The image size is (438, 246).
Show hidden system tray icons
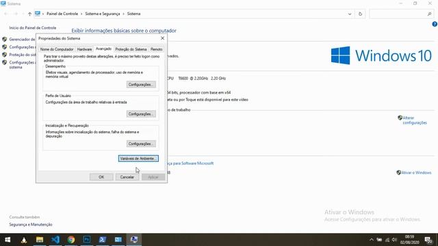[x=371, y=240]
